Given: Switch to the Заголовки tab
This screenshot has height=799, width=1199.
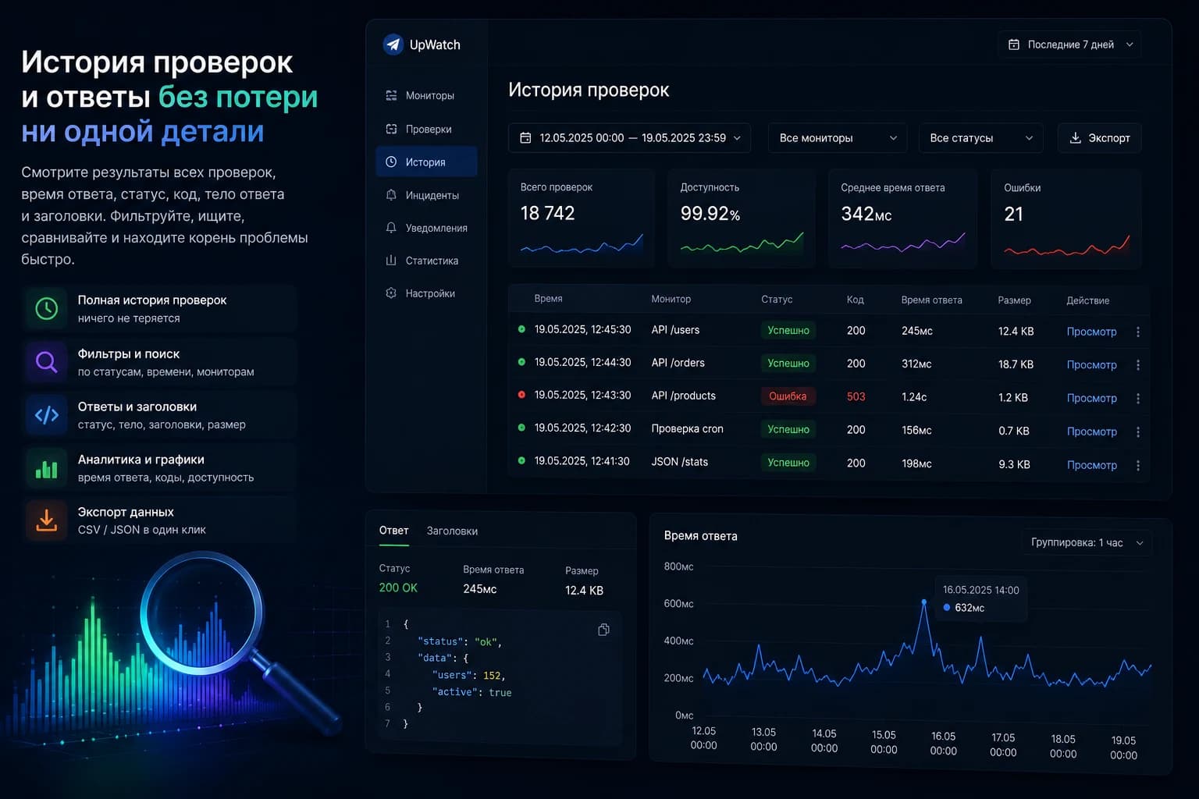Looking at the screenshot, I should point(452,531).
